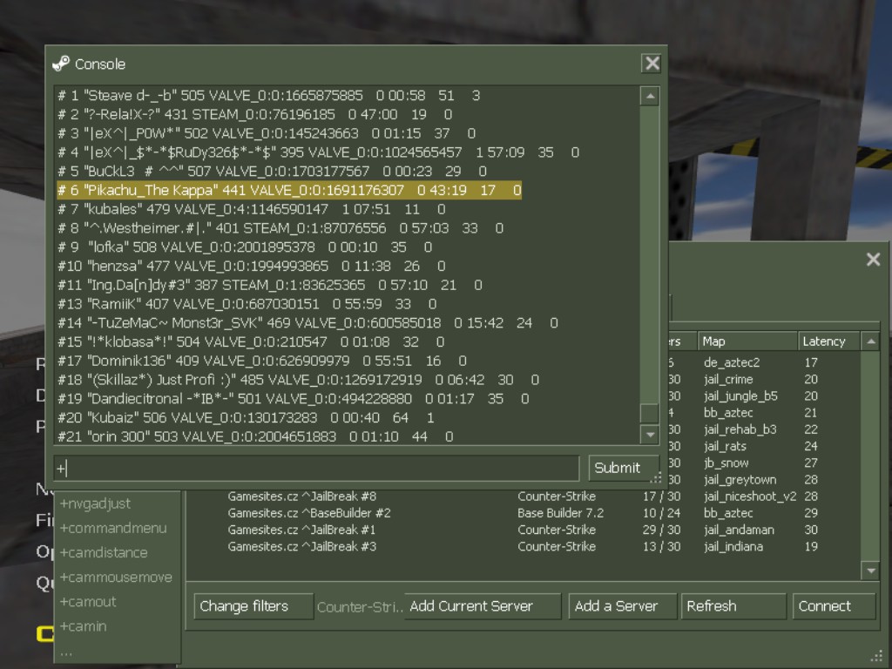Close the Console window
This screenshot has height=669, width=892.
[x=652, y=63]
